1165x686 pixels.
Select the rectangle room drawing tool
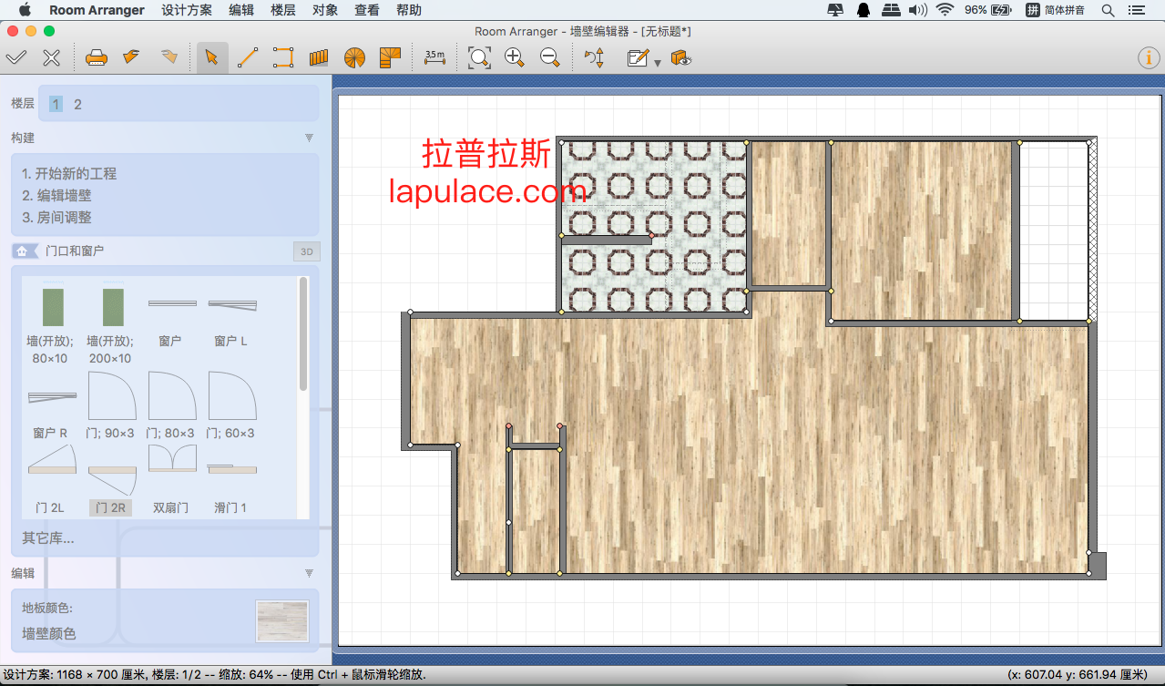click(283, 57)
